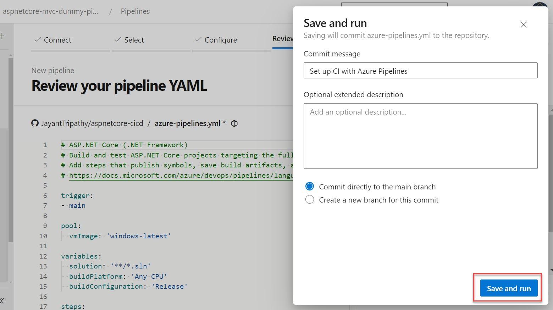Click the rename icon beside azure-pipelines.yml

tap(234, 123)
